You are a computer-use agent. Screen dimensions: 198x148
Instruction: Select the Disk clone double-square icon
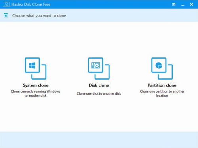coord(99,68)
